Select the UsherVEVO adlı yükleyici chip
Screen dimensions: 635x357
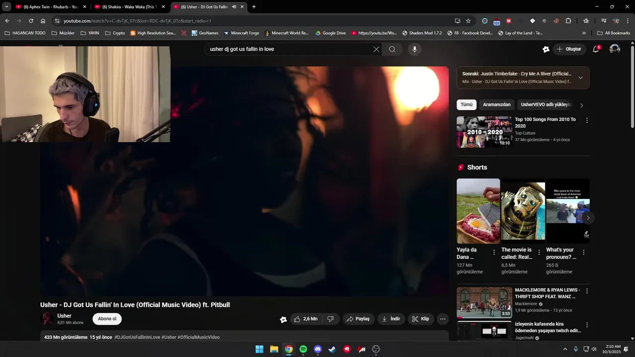point(546,105)
